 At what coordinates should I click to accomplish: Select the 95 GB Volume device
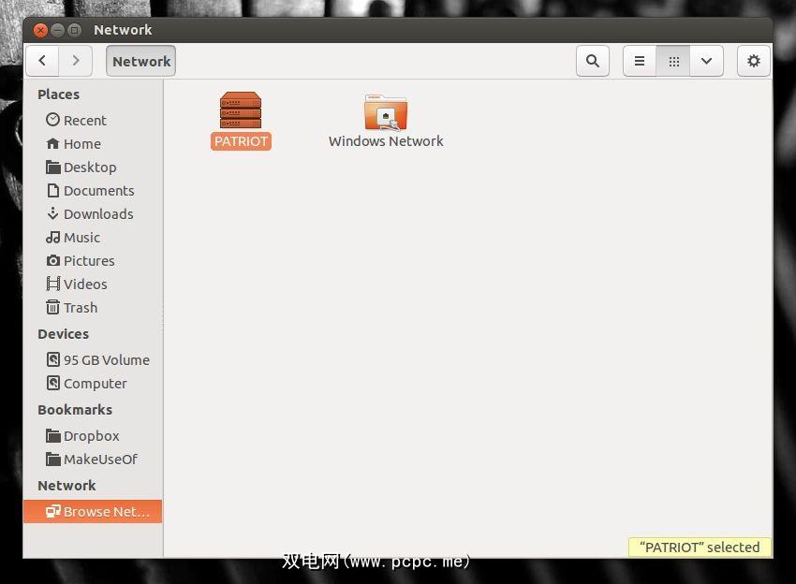tap(93, 359)
